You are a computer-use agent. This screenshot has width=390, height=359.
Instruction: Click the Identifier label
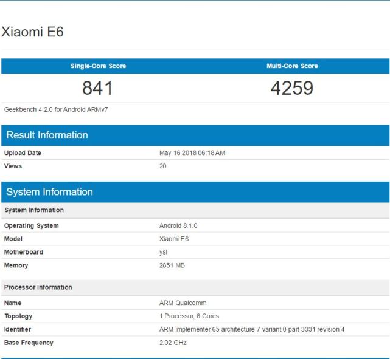pos(18,329)
